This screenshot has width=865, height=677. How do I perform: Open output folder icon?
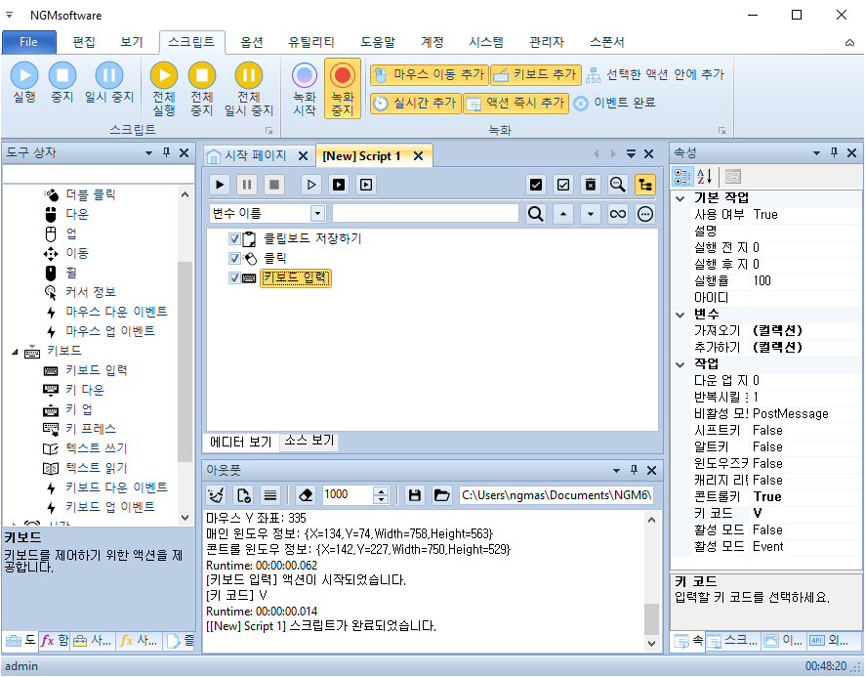pyautogui.click(x=442, y=495)
